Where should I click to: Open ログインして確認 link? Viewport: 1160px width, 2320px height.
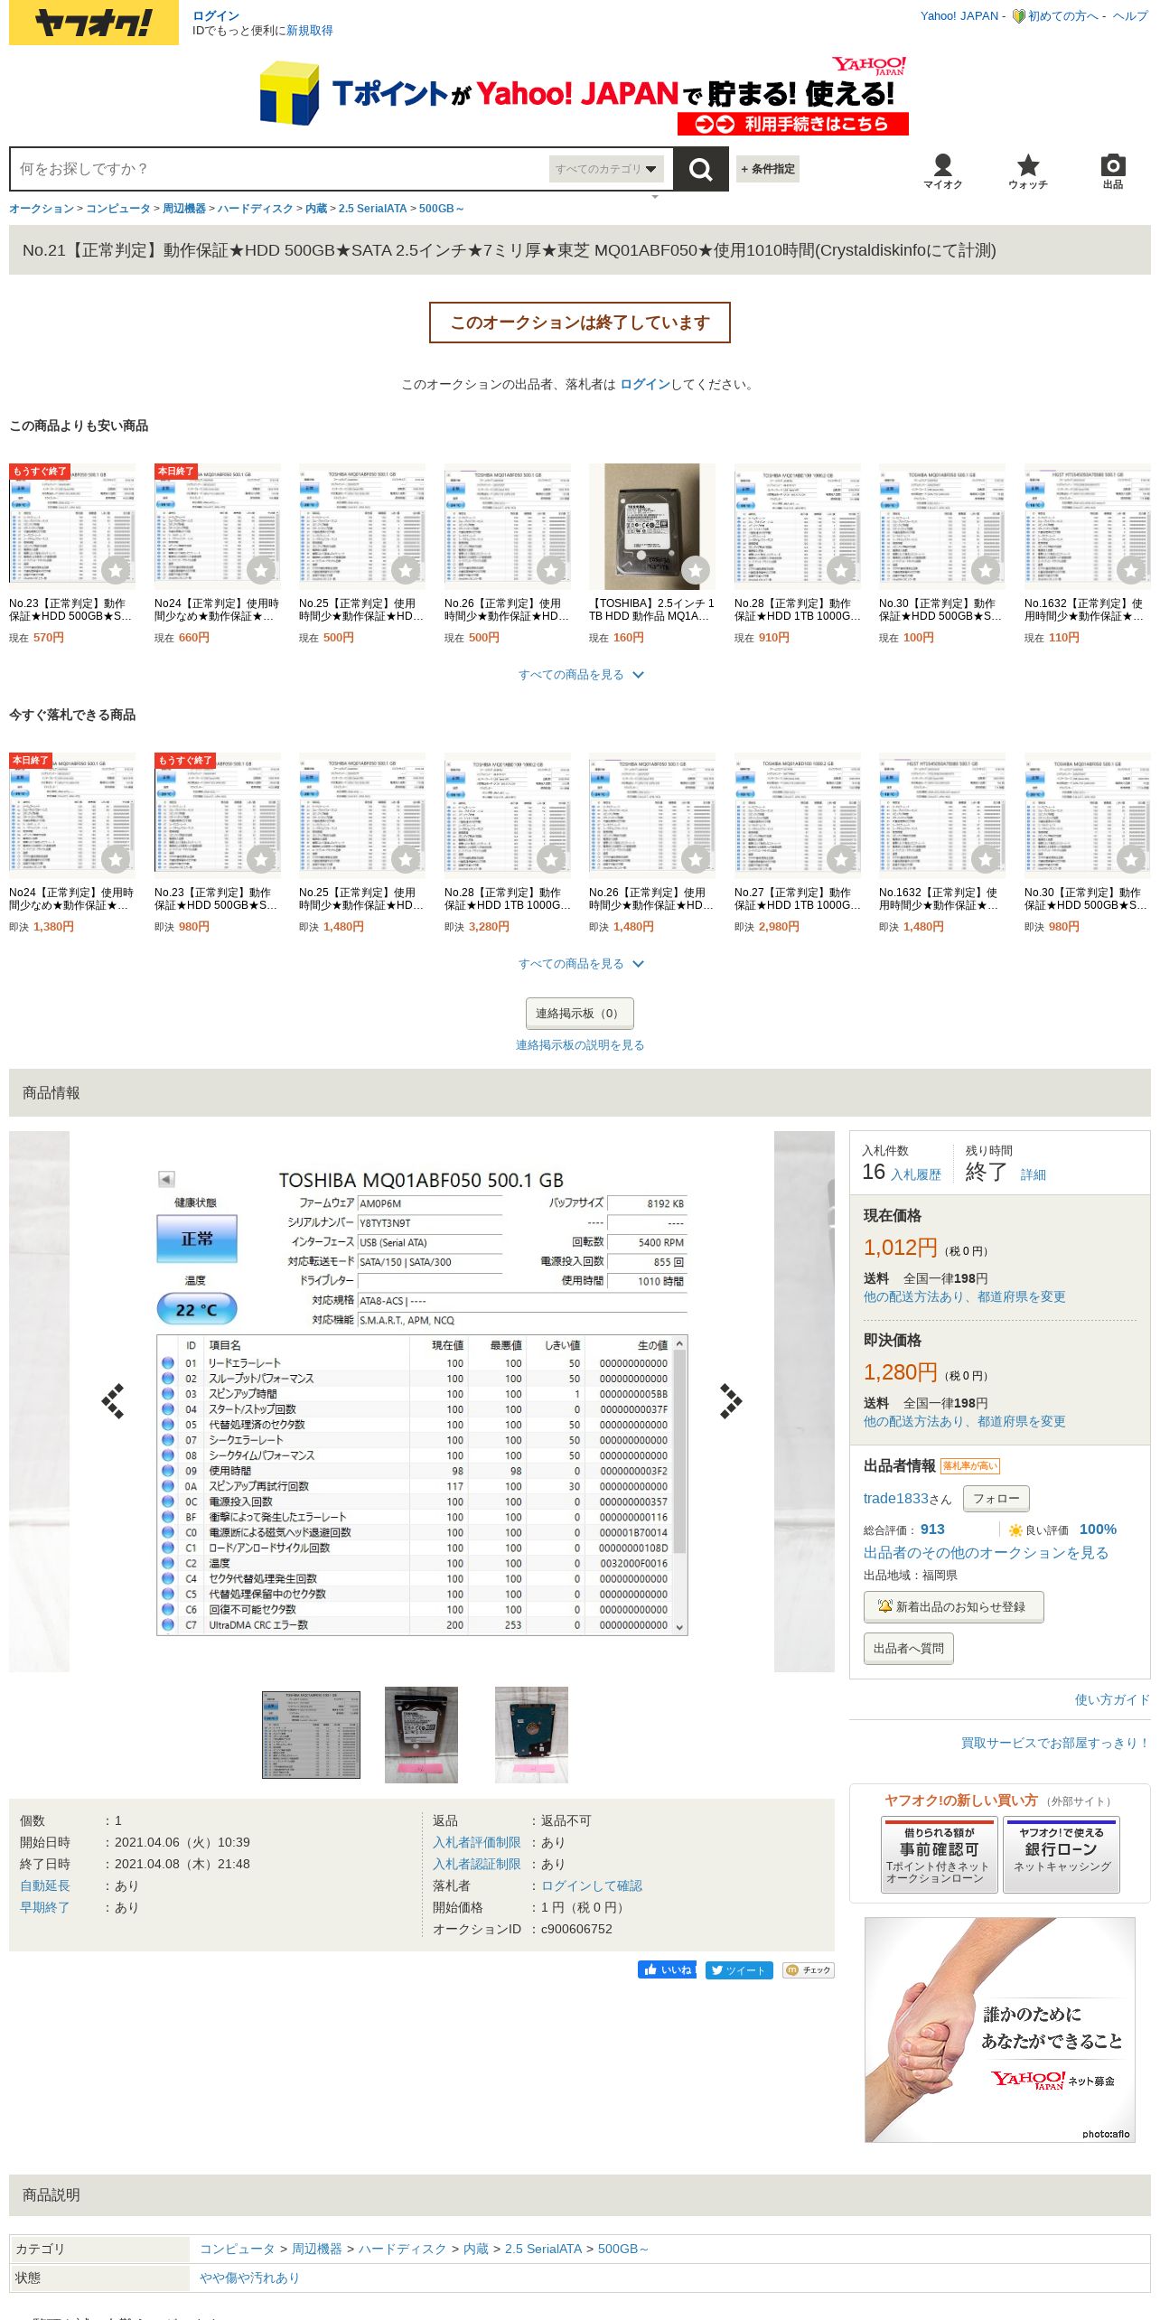pyautogui.click(x=592, y=1885)
